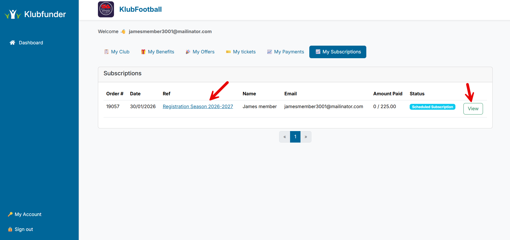Select the My Subscriptions tab

(338, 52)
